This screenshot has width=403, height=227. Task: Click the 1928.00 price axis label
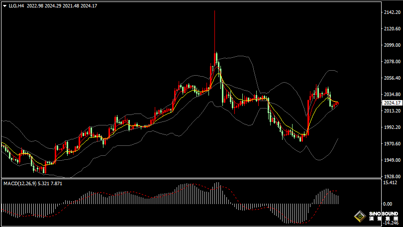[392, 177]
